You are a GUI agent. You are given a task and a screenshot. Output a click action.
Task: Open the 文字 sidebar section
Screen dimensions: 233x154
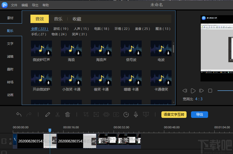point(10,44)
